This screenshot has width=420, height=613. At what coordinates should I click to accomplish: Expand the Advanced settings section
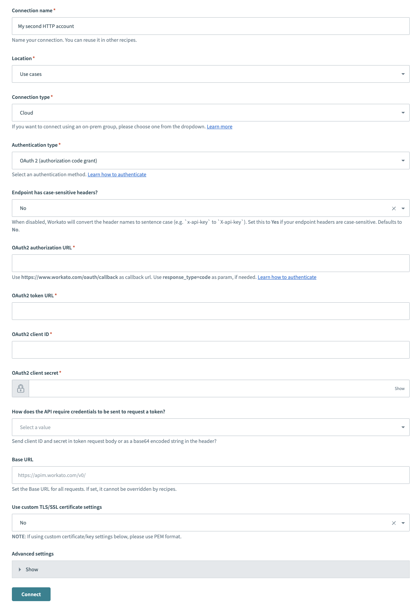coord(31,569)
